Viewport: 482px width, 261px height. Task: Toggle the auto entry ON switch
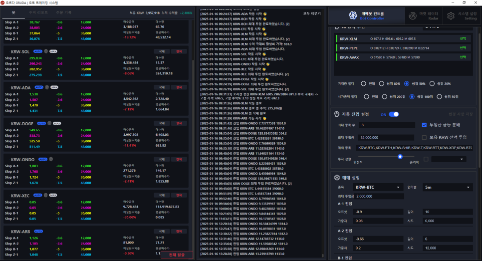[x=394, y=114]
